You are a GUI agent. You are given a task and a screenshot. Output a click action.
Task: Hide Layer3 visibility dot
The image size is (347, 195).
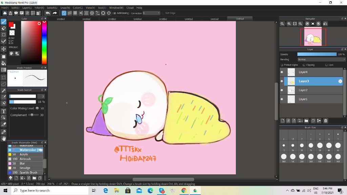(282, 81)
